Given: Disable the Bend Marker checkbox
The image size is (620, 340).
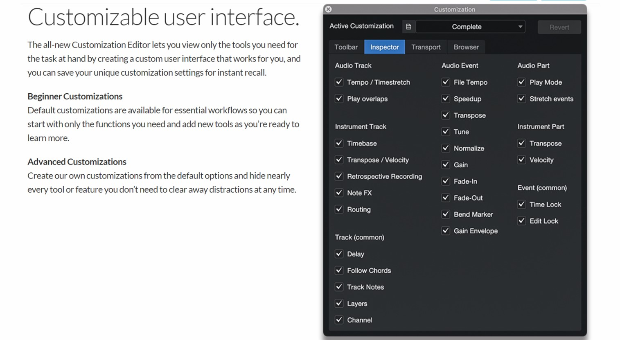Looking at the screenshot, I should pyautogui.click(x=446, y=214).
